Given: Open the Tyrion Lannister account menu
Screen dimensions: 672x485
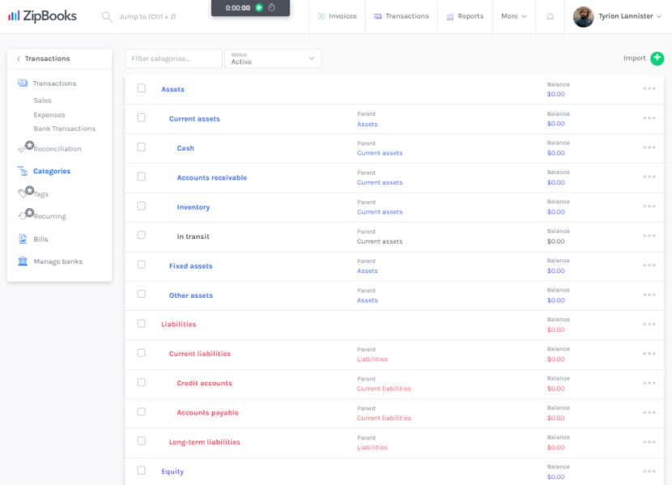Looking at the screenshot, I should coord(620,15).
